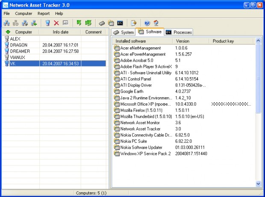The width and height of the screenshot is (265, 197).
Task: Click the software list vertical scrollbar thumb
Action: click(258, 78)
